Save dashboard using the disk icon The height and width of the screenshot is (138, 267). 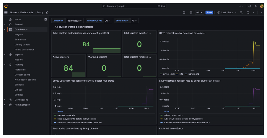[x=184, y=12]
